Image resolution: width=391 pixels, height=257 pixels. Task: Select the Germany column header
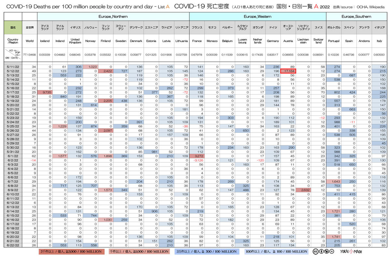273,41
